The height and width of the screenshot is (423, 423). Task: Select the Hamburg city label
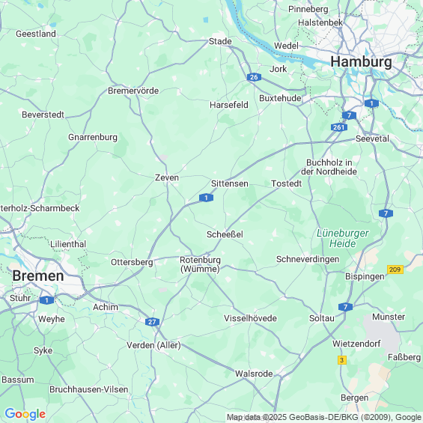[361, 62]
